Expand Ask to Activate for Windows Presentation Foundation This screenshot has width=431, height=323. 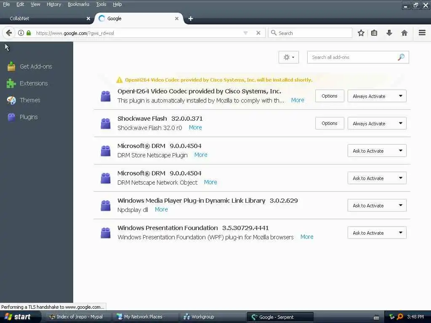click(377, 233)
